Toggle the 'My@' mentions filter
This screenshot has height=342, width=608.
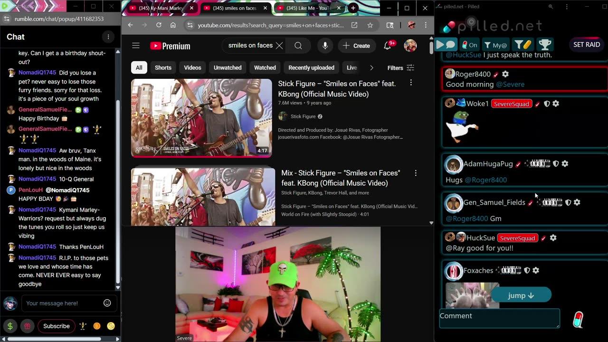click(495, 45)
